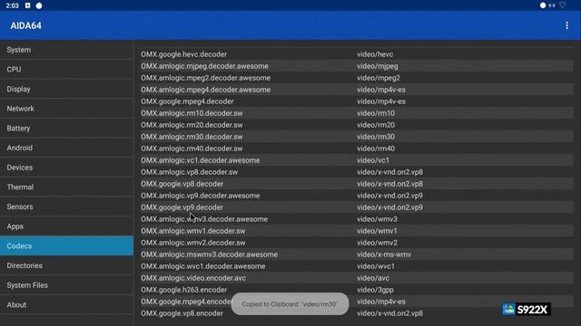Go to the Network section
Image resolution: width=581 pixels, height=326 pixels.
pos(66,109)
